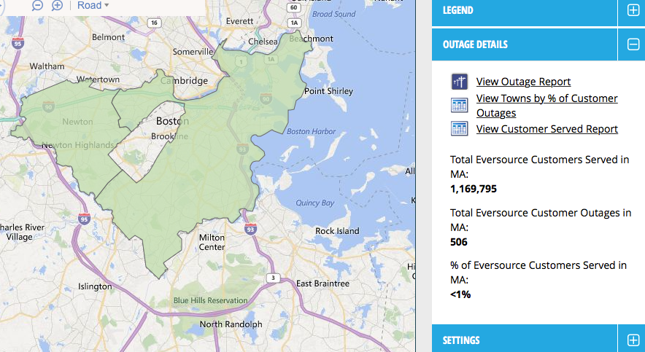Click the Milton Center map label
The width and height of the screenshot is (645, 352).
[212, 243]
